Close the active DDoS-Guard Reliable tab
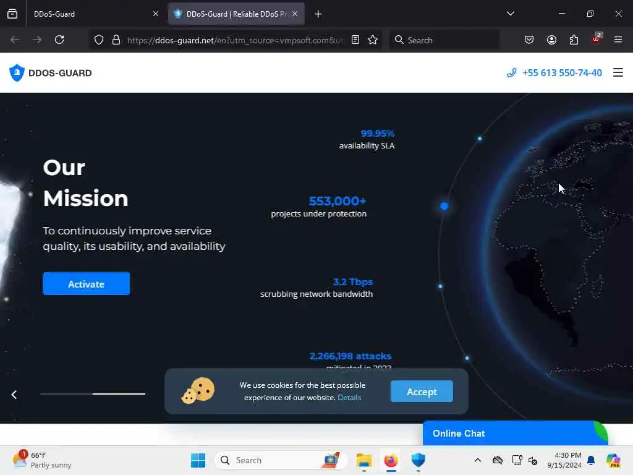Screen dimensions: 633x475 click(295, 14)
